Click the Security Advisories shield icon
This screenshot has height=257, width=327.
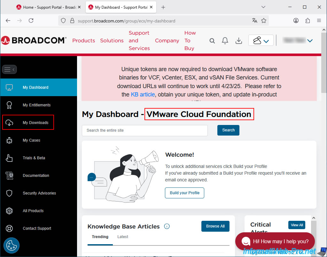tap(9, 193)
